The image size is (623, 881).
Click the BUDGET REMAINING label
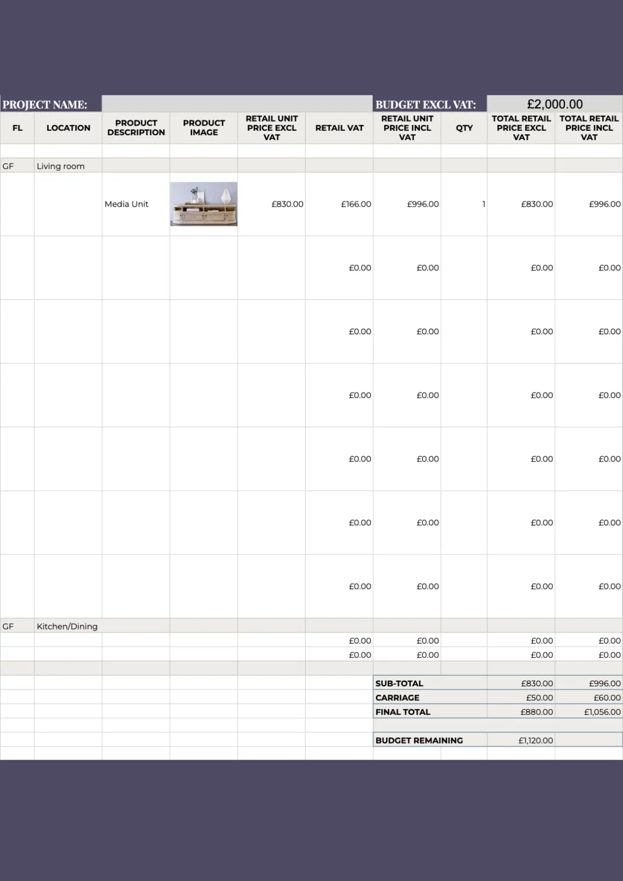419,740
